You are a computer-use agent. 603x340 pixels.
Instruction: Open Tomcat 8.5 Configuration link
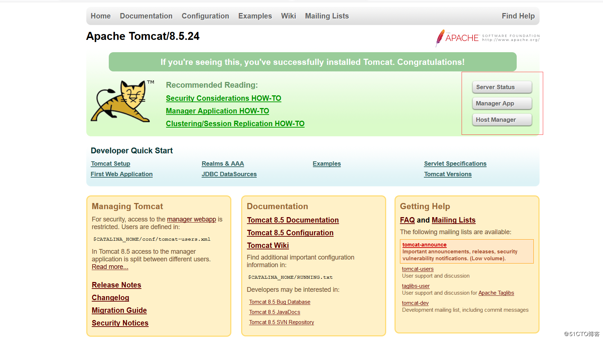pyautogui.click(x=290, y=233)
